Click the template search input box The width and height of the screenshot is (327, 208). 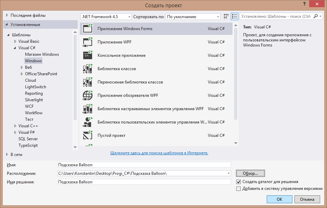[x=276, y=16]
